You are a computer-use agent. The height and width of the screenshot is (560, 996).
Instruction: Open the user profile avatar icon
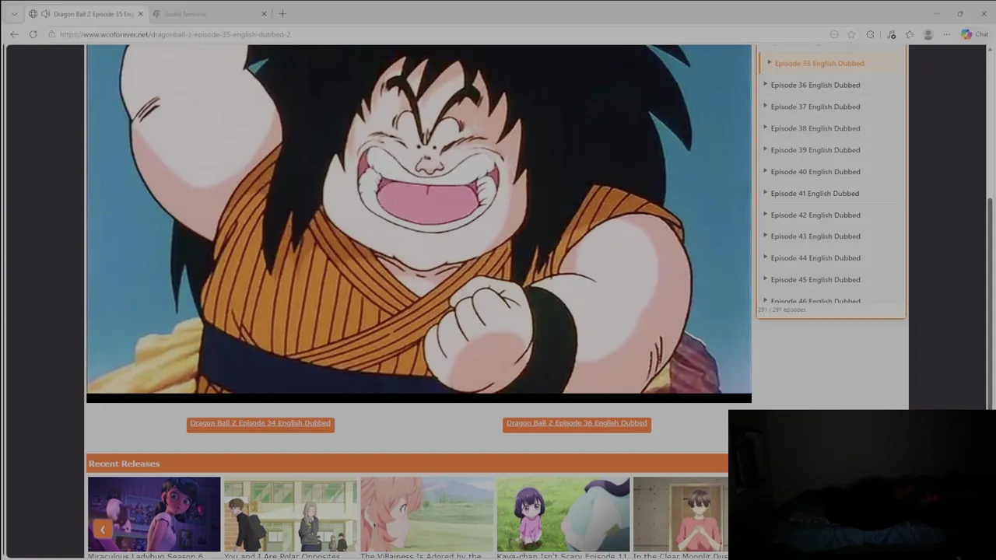tap(928, 34)
